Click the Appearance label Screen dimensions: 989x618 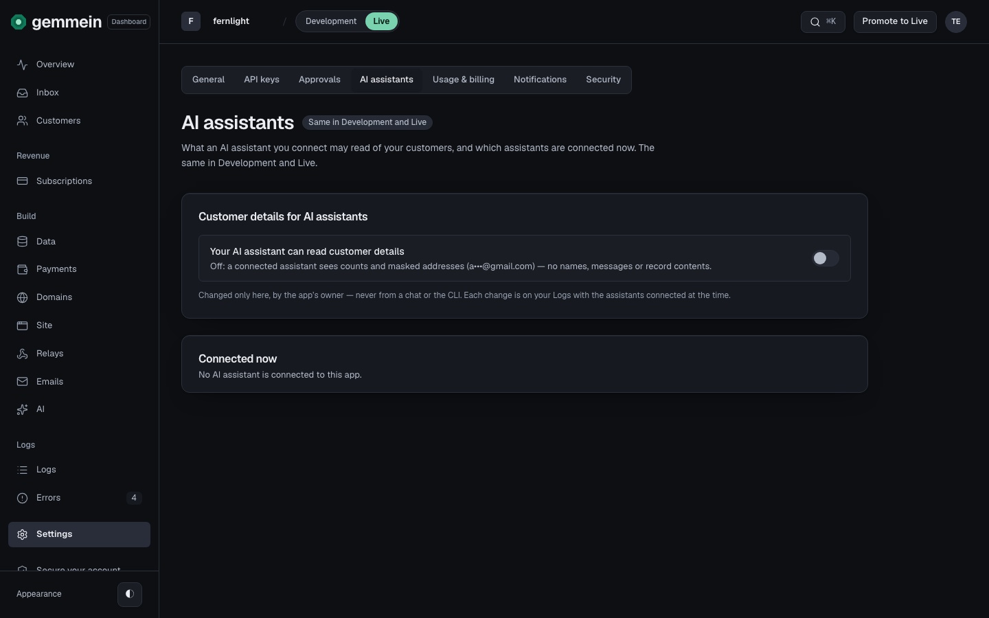pyautogui.click(x=39, y=594)
